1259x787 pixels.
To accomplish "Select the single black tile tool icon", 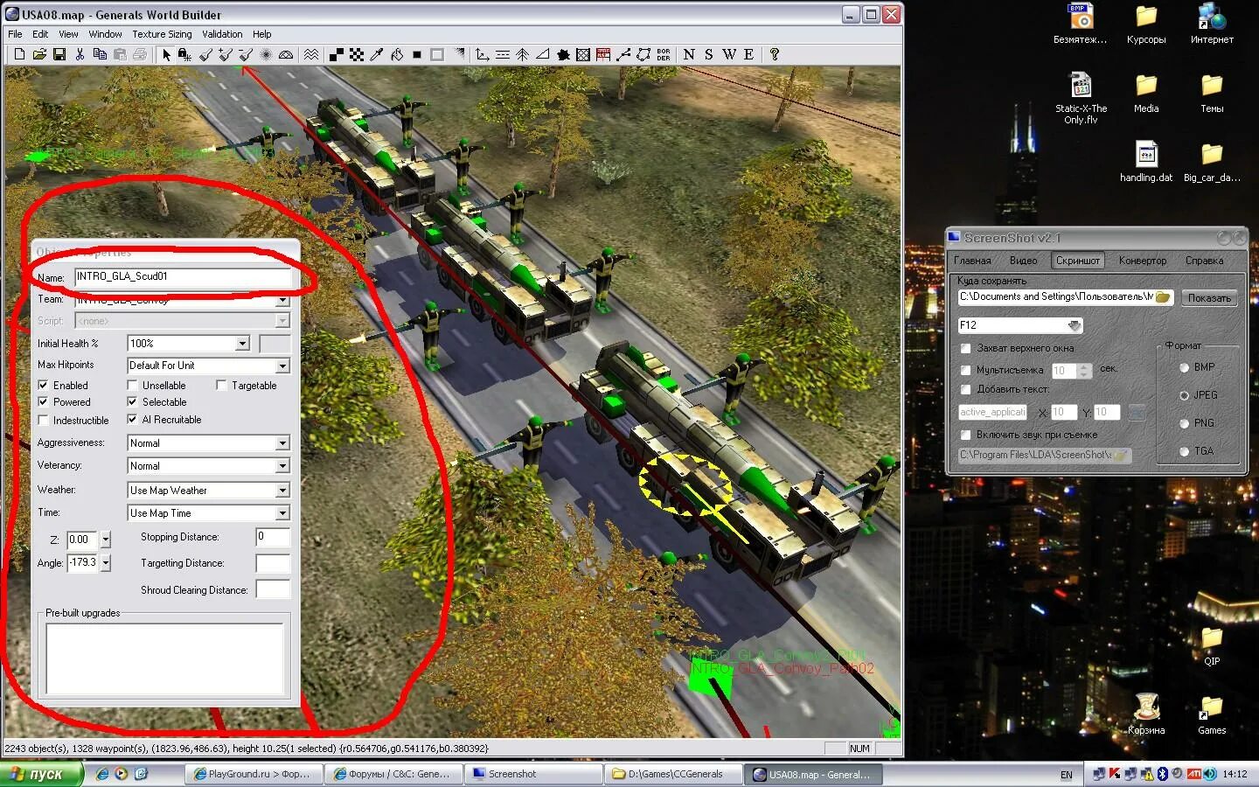I will click(x=417, y=54).
